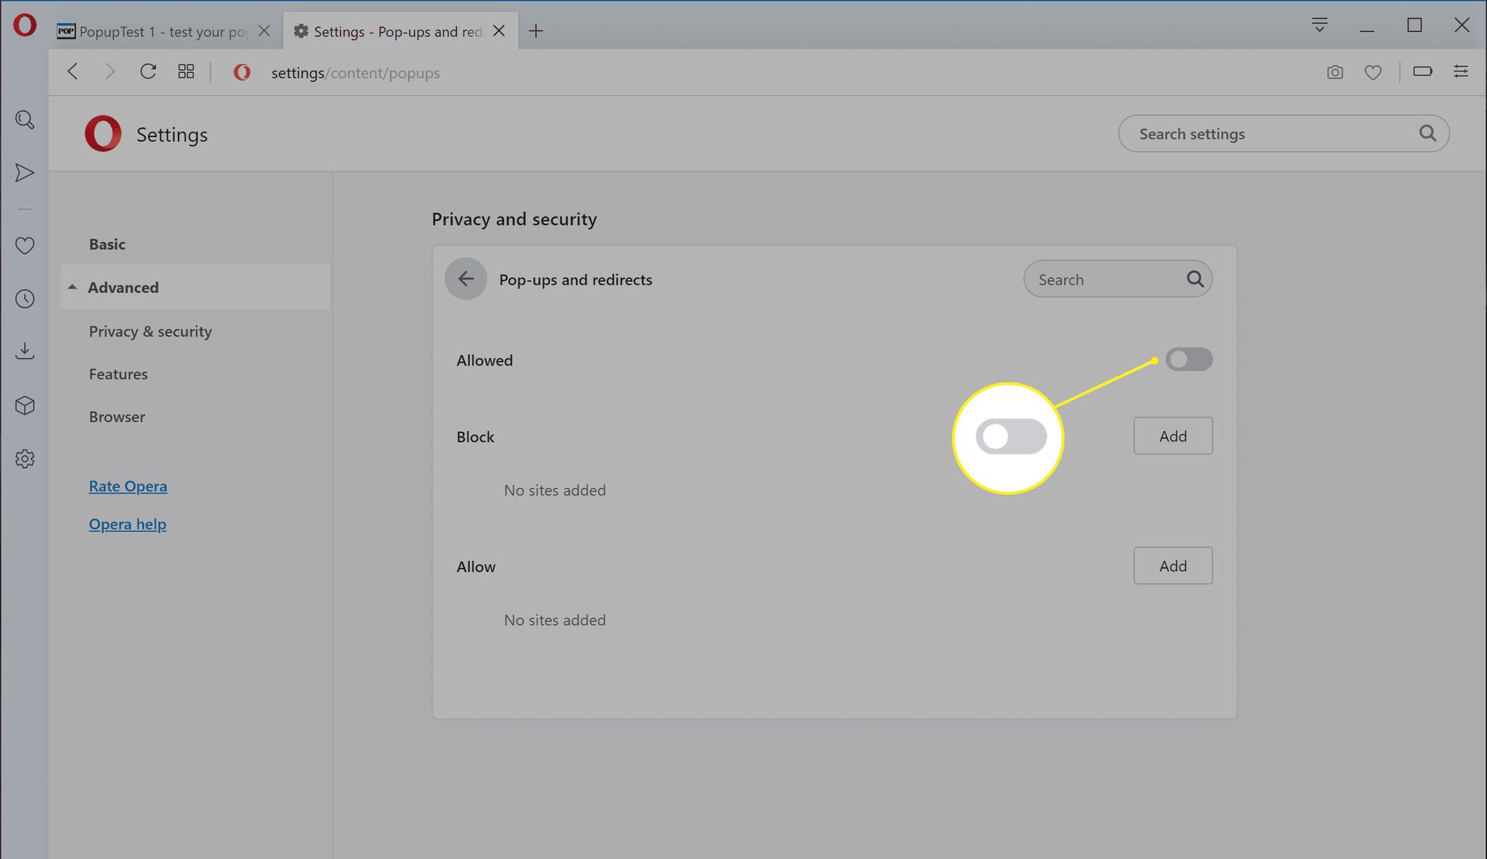Expand the Advanced settings section
This screenshot has width=1487, height=859.
[x=123, y=288]
